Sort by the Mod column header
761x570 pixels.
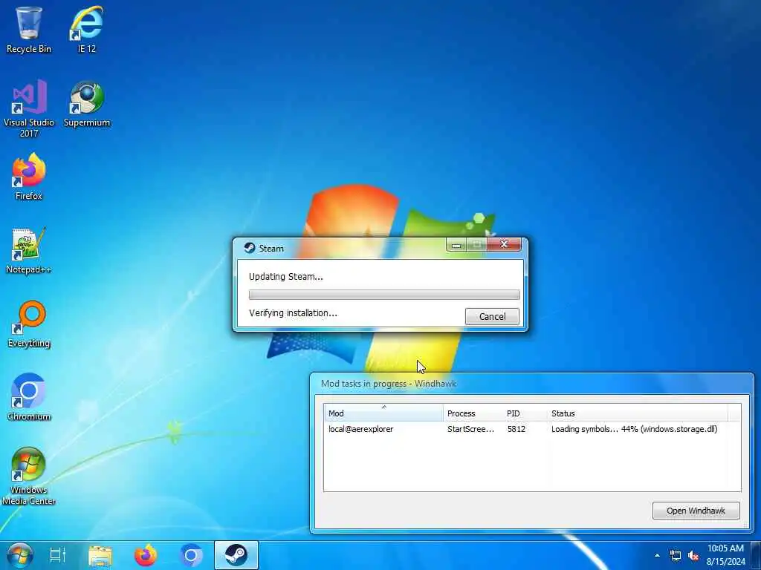[383, 413]
